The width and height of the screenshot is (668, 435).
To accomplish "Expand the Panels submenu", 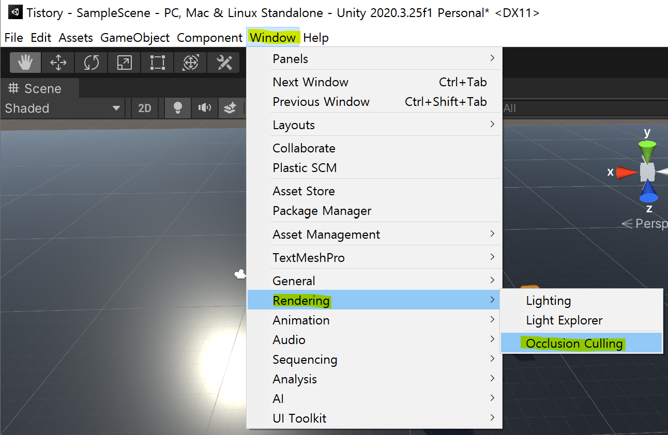I will point(374,59).
